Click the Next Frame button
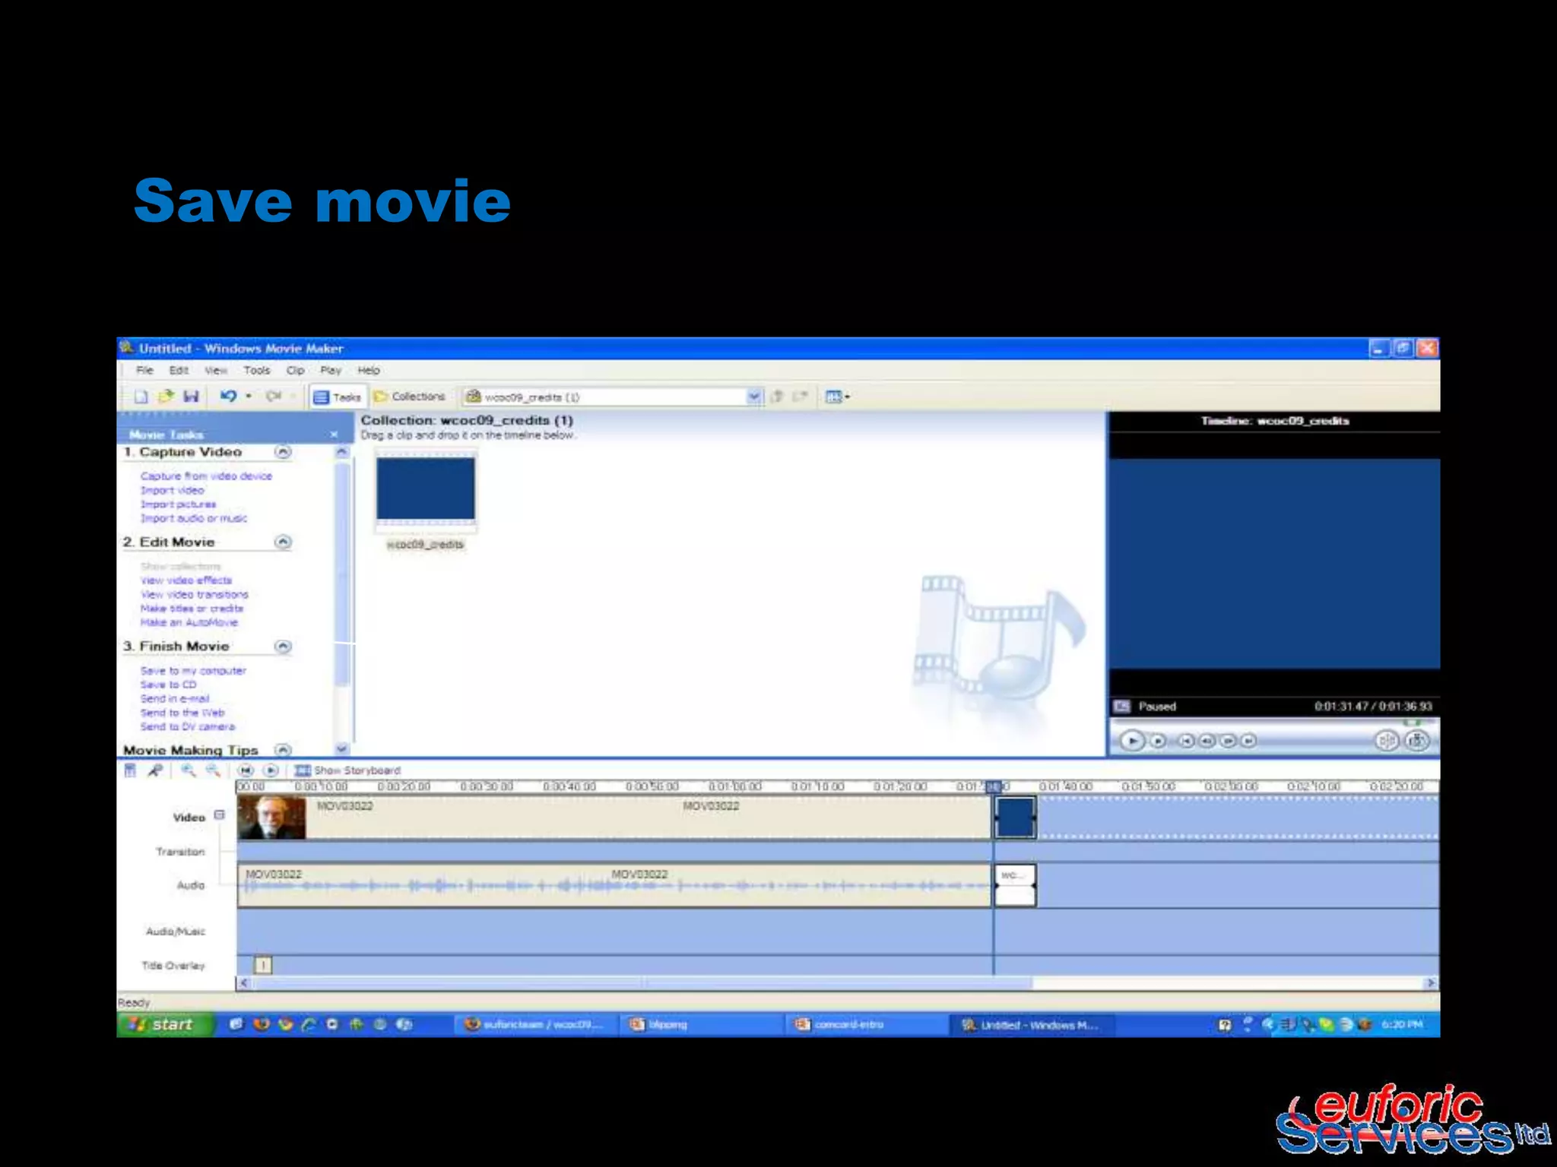This screenshot has height=1167, width=1557. point(1228,741)
